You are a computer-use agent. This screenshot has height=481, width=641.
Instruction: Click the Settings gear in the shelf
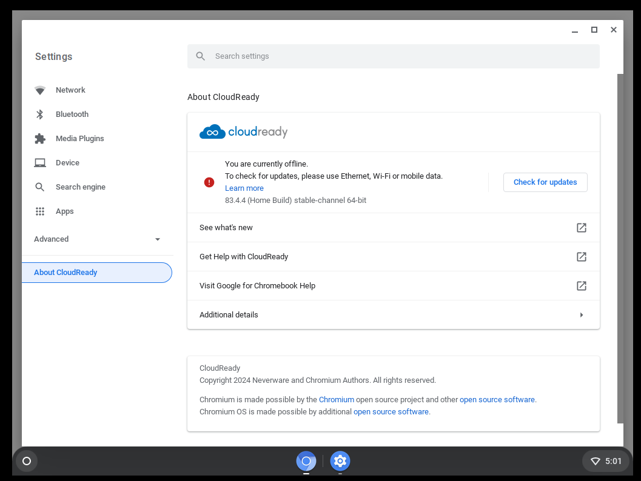click(x=340, y=461)
